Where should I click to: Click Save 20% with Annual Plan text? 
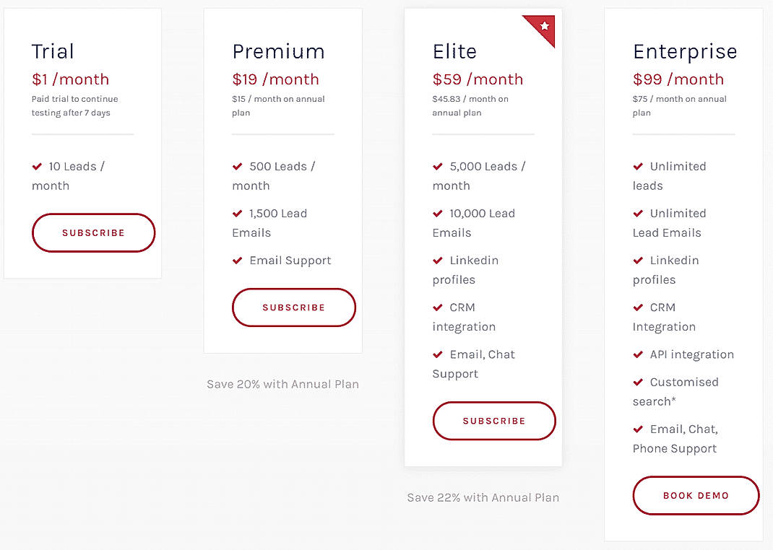(x=282, y=384)
